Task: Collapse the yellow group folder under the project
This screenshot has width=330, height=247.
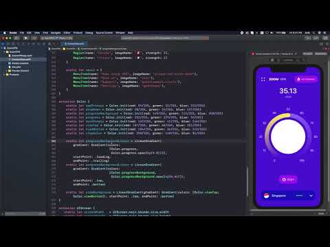Action: 4,51
